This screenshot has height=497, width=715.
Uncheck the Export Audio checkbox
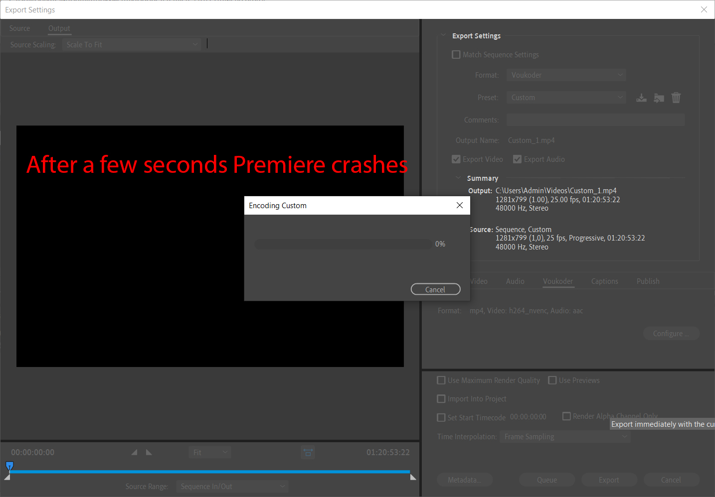pyautogui.click(x=517, y=159)
